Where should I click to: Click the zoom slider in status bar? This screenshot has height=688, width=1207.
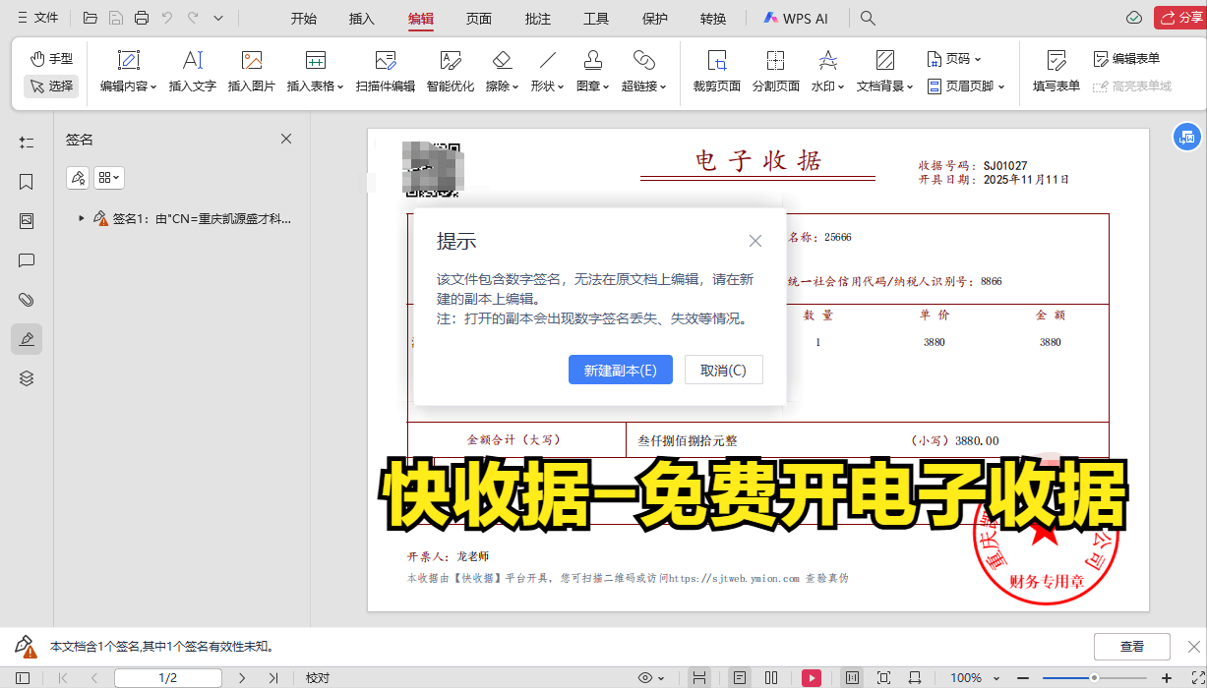pos(1094,677)
